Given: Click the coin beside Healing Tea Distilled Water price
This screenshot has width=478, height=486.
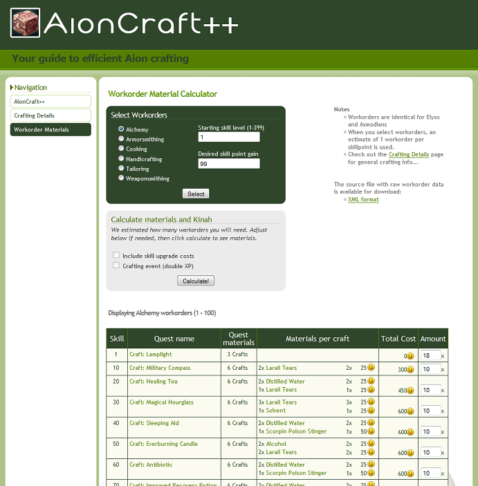Looking at the screenshot, I should click(371, 381).
